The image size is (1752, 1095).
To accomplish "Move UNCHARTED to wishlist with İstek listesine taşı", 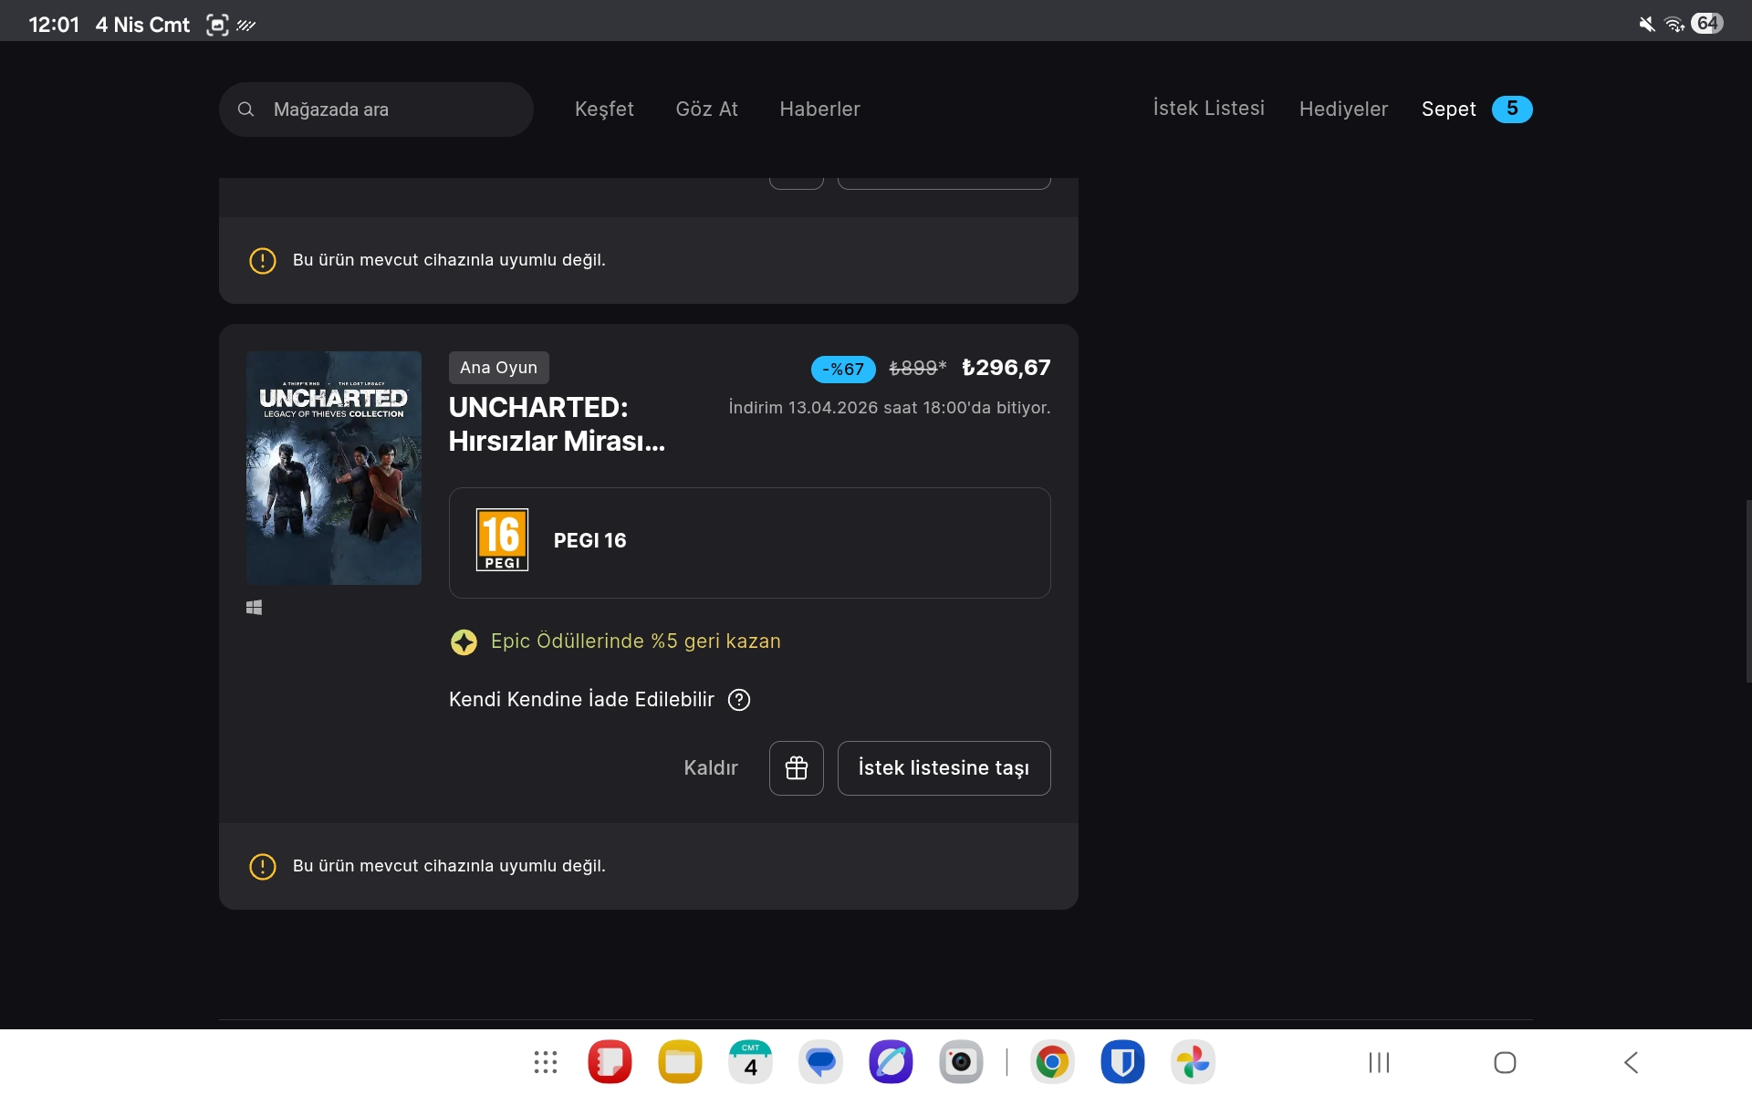I will (944, 768).
